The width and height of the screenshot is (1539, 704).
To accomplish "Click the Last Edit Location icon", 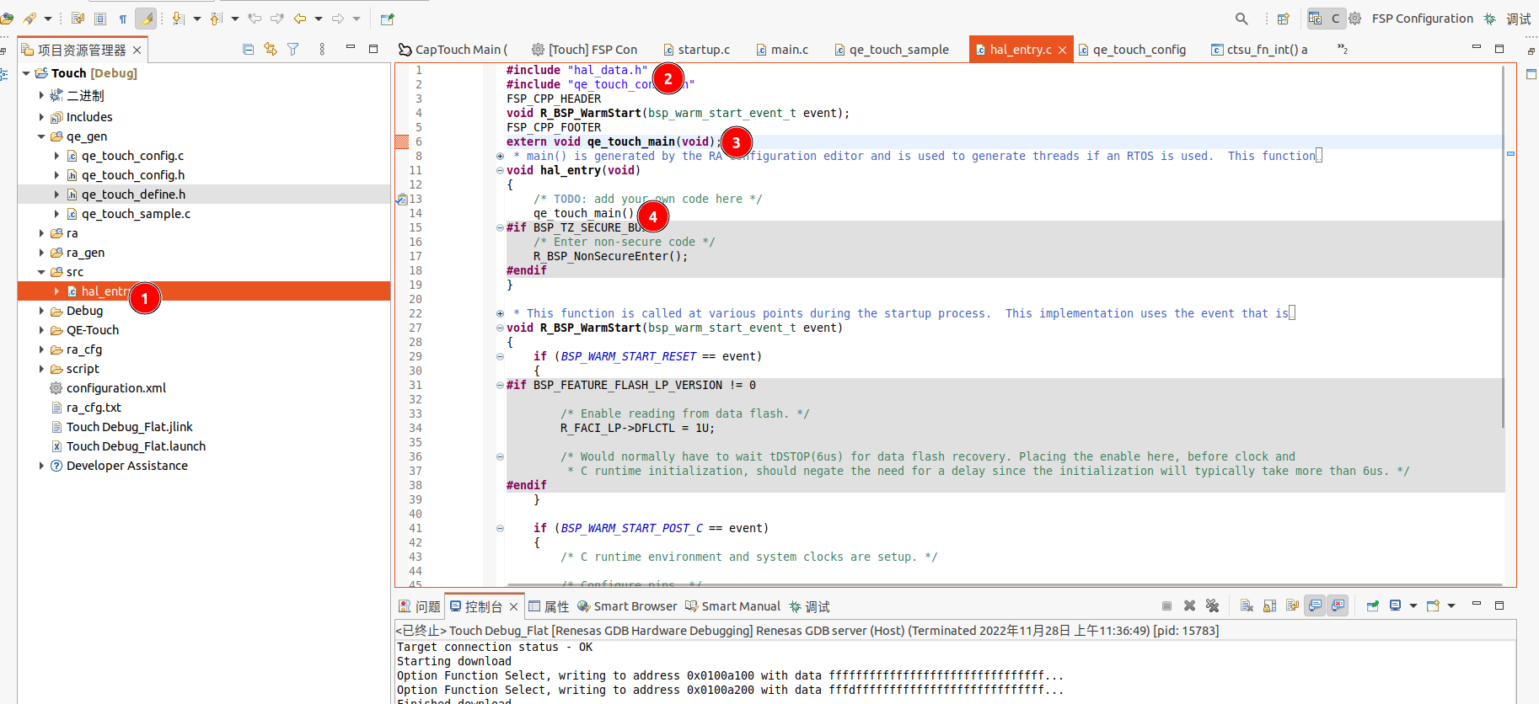I will point(255,19).
